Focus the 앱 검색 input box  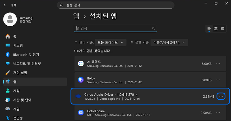[115, 28]
